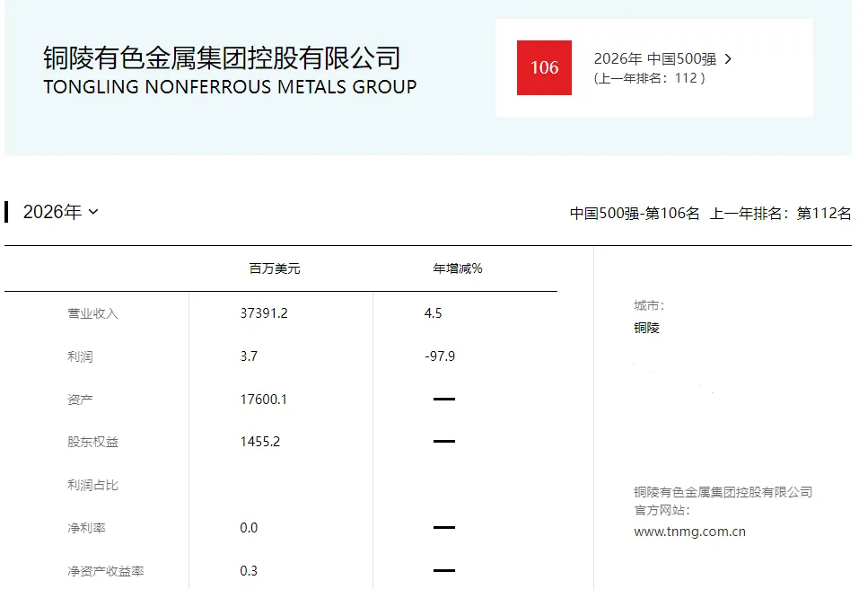
Task: Click the 利润占比 row label
Action: (x=92, y=485)
